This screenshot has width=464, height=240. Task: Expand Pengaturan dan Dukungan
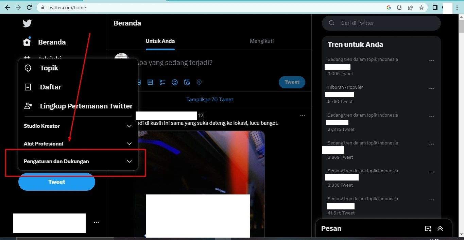(x=78, y=161)
